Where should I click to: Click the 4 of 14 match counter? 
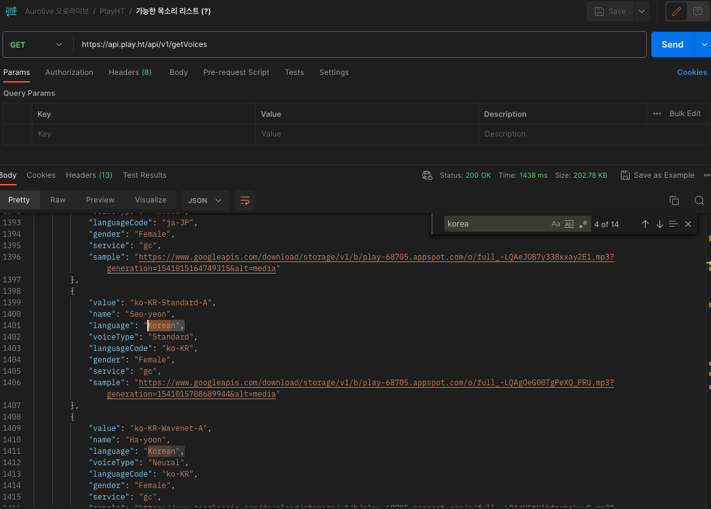pyautogui.click(x=606, y=225)
